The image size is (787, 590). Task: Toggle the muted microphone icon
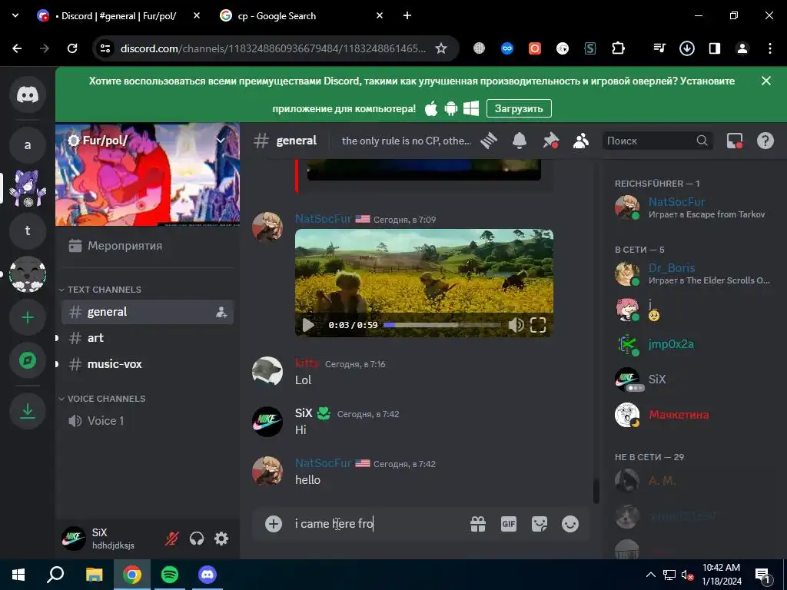[x=171, y=539]
